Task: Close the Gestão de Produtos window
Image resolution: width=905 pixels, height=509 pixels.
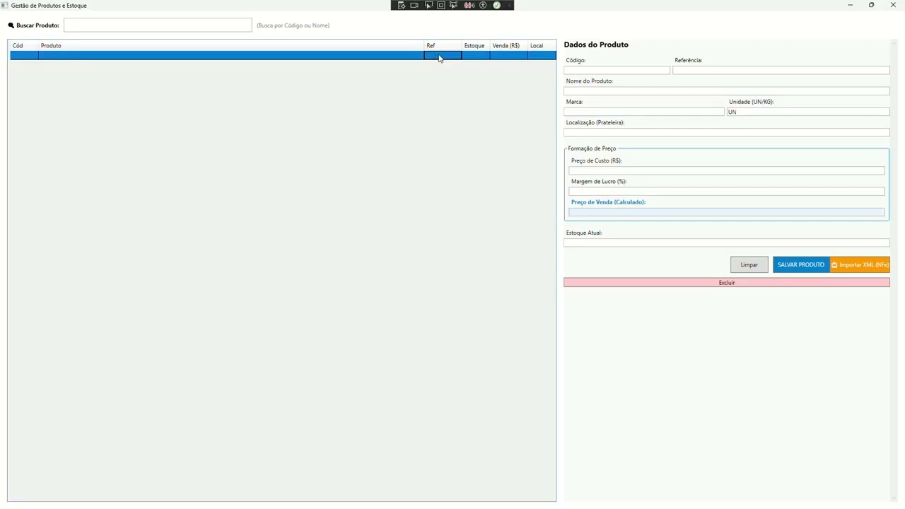Action: [893, 5]
